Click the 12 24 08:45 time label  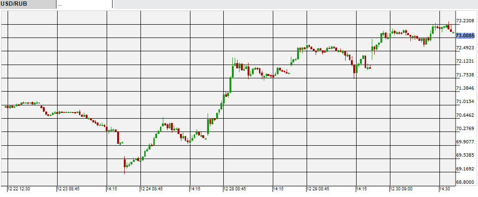pos(152,189)
